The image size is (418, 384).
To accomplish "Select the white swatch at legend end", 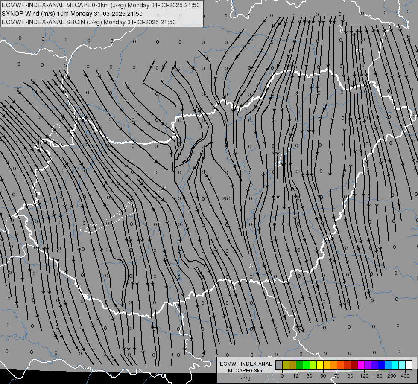I will click(x=409, y=365).
